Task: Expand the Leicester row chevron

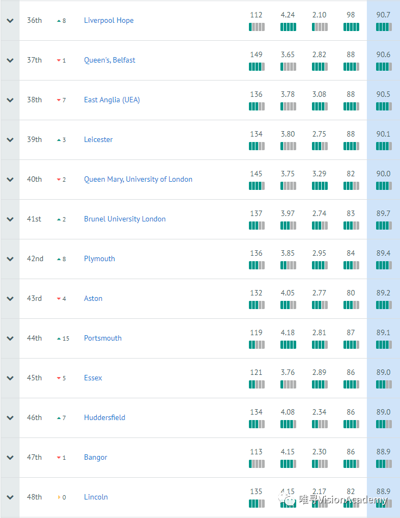Action: click(10, 140)
